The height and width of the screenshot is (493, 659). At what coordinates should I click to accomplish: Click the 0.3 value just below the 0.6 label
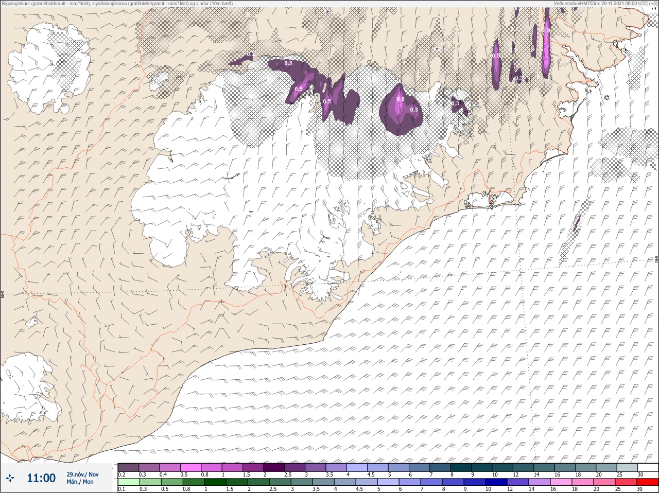coord(413,109)
